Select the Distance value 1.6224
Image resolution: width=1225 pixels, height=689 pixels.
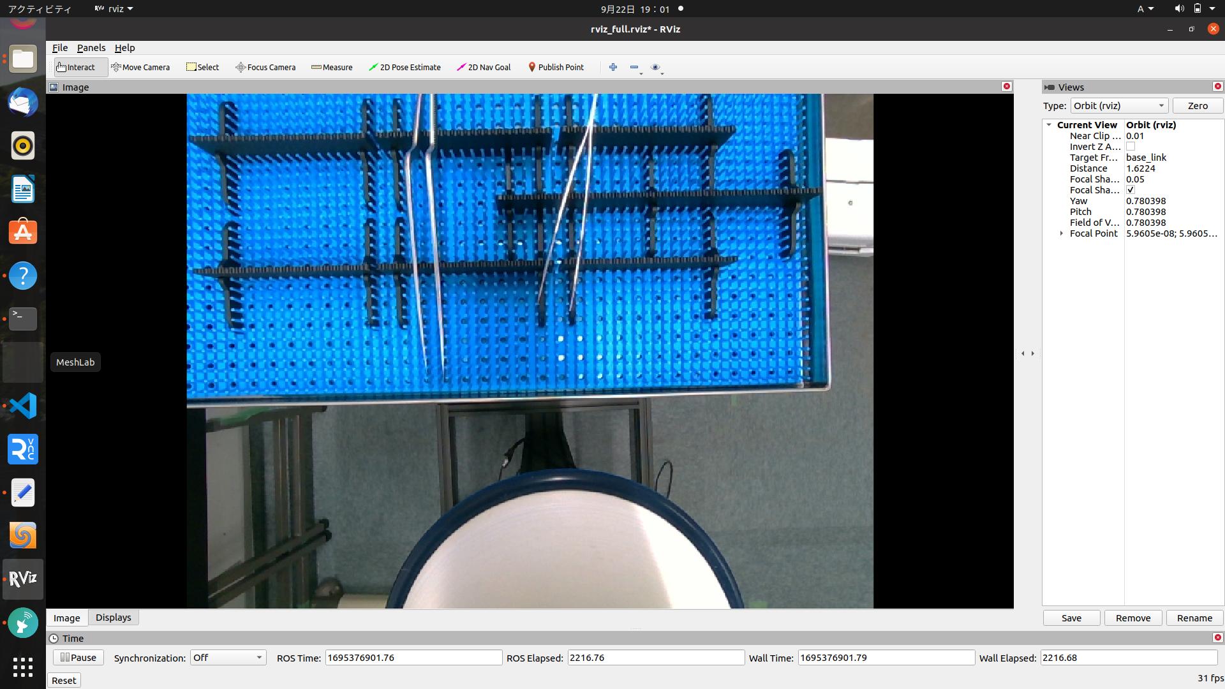(x=1141, y=168)
